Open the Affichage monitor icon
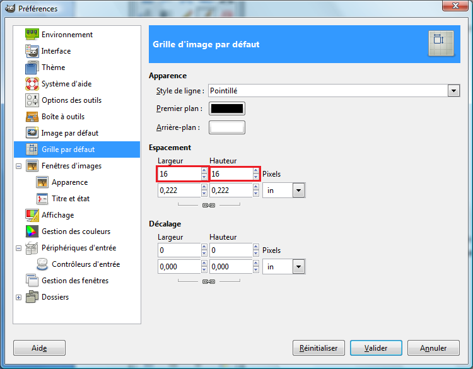 point(32,215)
